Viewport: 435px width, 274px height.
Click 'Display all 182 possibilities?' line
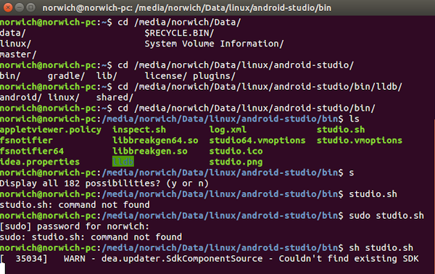tap(104, 183)
